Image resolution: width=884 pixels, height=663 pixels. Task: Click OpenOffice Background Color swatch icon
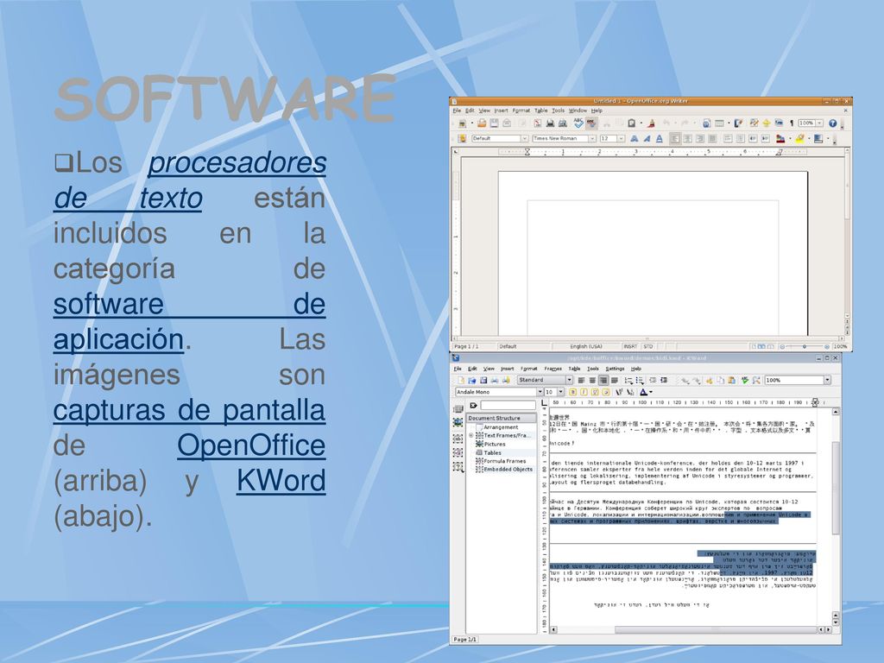tap(818, 139)
